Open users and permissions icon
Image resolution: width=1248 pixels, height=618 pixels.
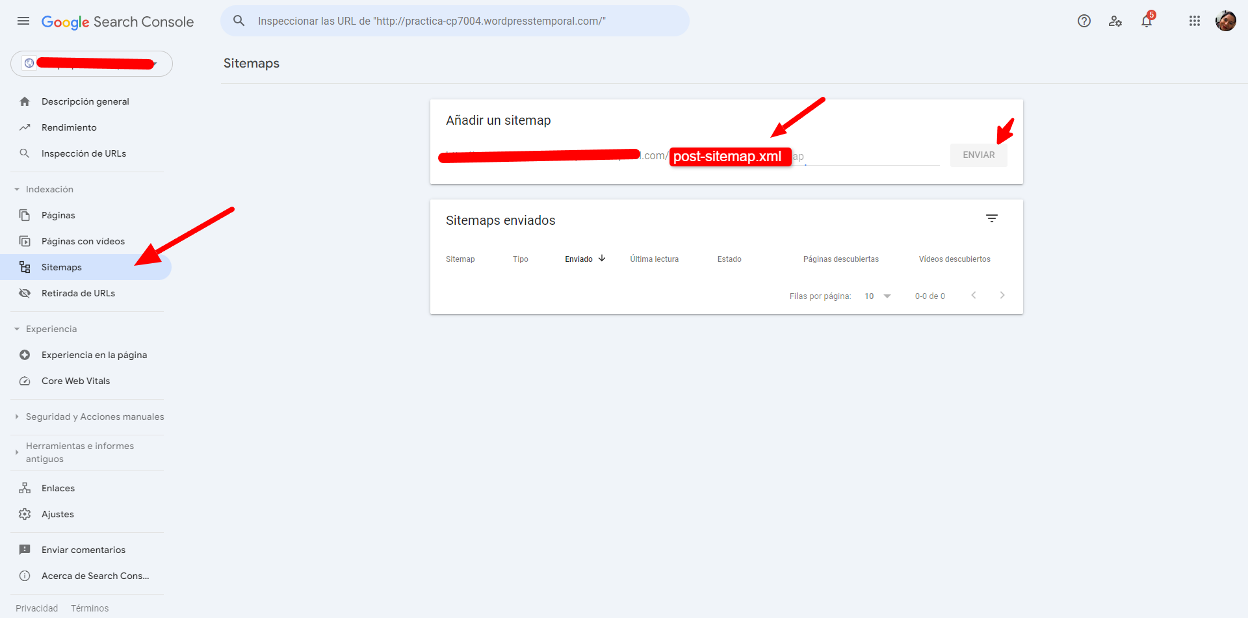pos(1115,21)
